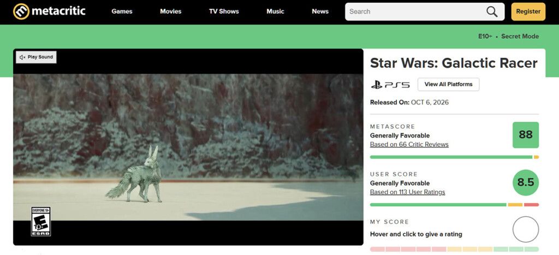
Task: Click the ESRB Everyone 10+ rating badge
Action: click(x=40, y=221)
